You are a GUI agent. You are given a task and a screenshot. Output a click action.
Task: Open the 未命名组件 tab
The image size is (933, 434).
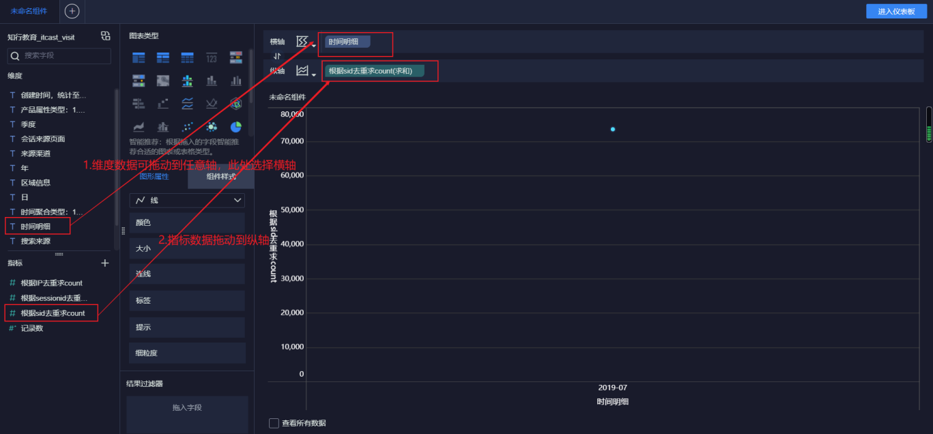[x=29, y=11]
